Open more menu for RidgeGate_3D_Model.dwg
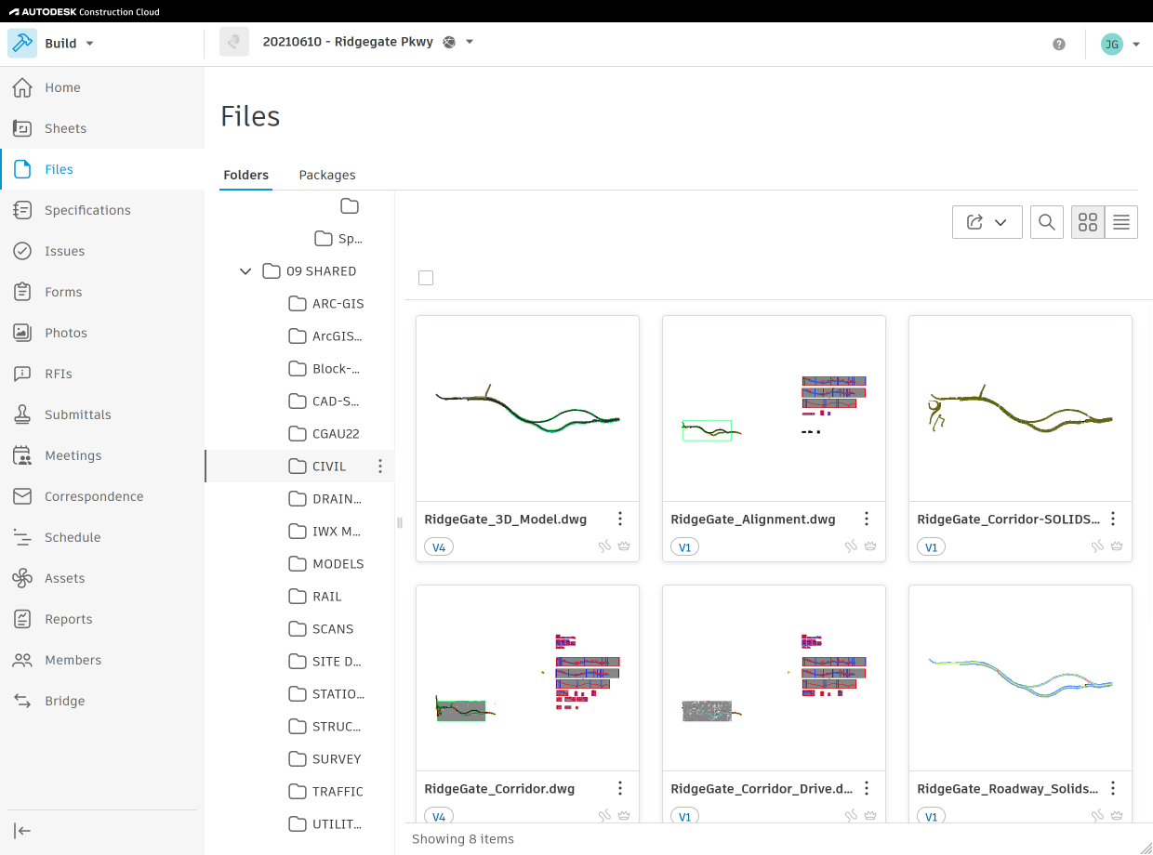Image resolution: width=1153 pixels, height=855 pixels. coord(620,519)
